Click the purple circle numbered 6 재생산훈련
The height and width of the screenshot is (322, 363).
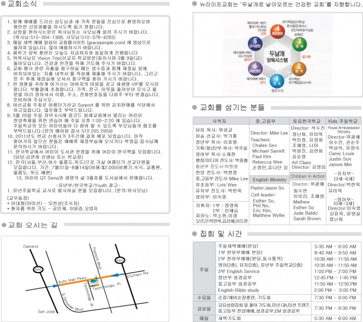coord(255,69)
